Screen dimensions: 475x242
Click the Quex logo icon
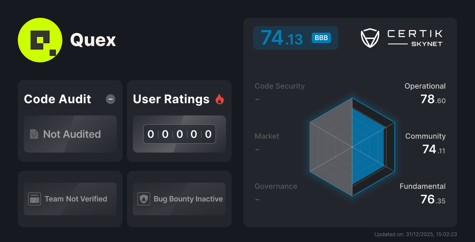(40, 40)
